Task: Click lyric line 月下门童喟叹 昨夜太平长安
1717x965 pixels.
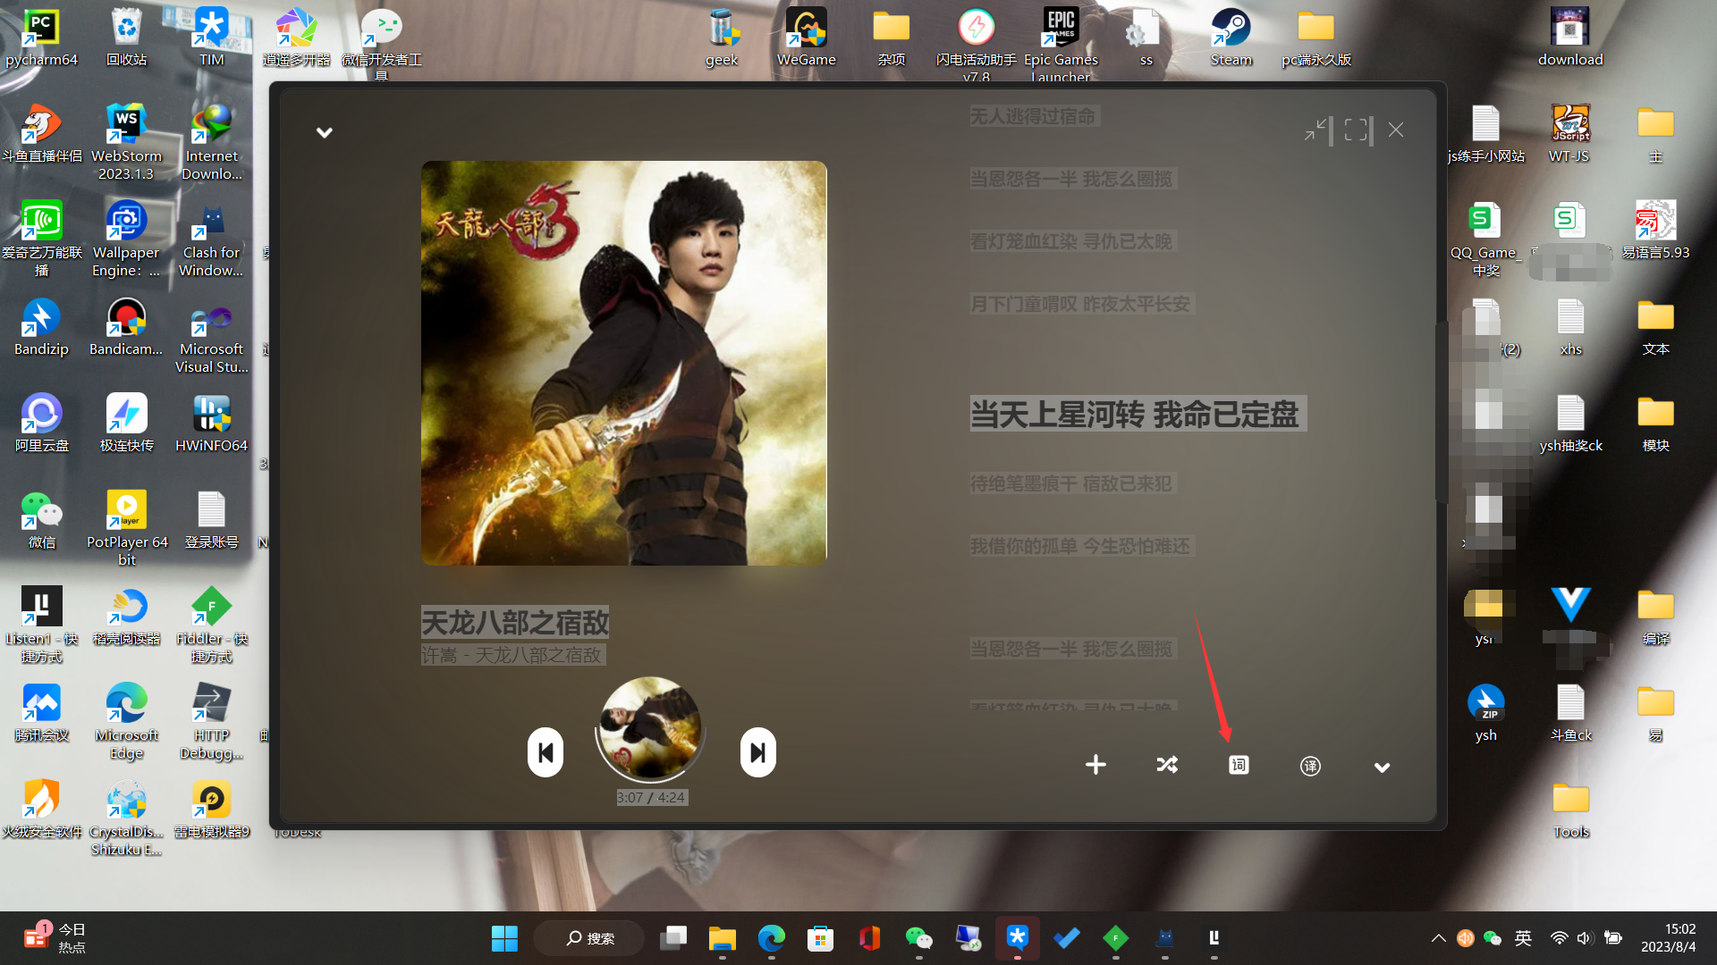Action: pyautogui.click(x=1080, y=305)
